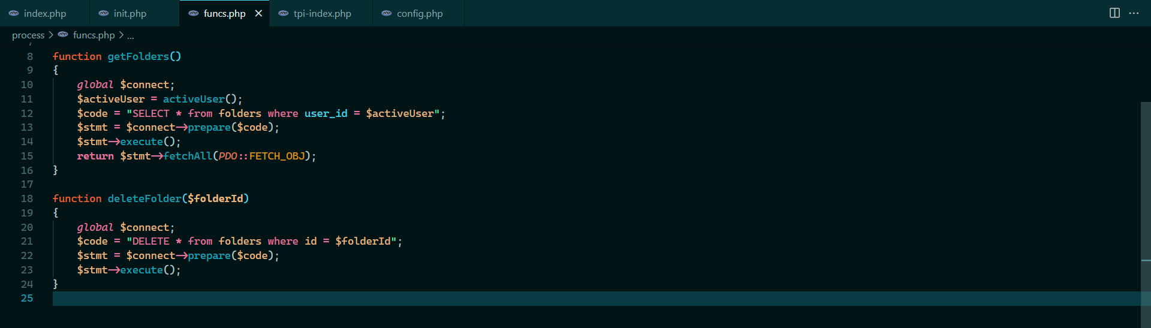Switch to the index.php tab

pyautogui.click(x=44, y=13)
